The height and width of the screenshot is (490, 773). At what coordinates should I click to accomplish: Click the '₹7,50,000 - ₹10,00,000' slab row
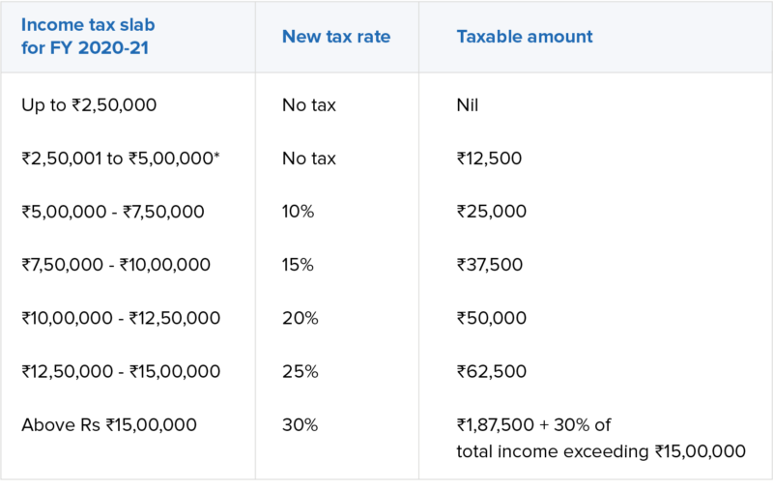click(x=116, y=264)
